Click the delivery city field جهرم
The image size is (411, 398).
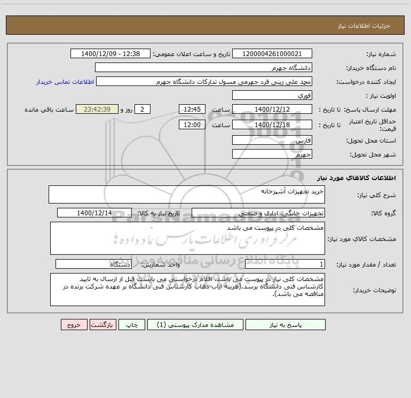[x=272, y=154]
